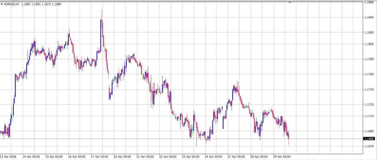Screen dimensions: 377x160
Task: Click the 28 Apr 05:00 time label
Action: point(259,157)
